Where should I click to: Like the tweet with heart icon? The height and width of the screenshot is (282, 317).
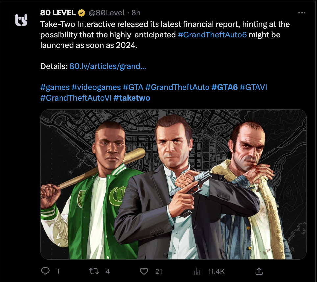pyautogui.click(x=144, y=271)
